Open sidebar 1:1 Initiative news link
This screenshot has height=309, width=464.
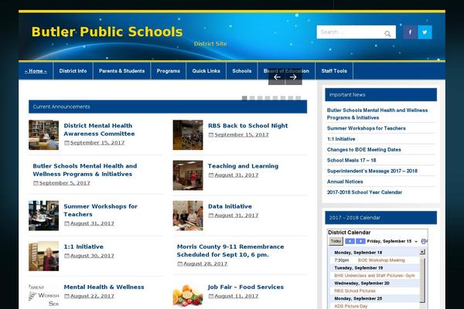[341, 139]
